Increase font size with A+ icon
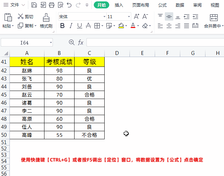 (136, 16)
